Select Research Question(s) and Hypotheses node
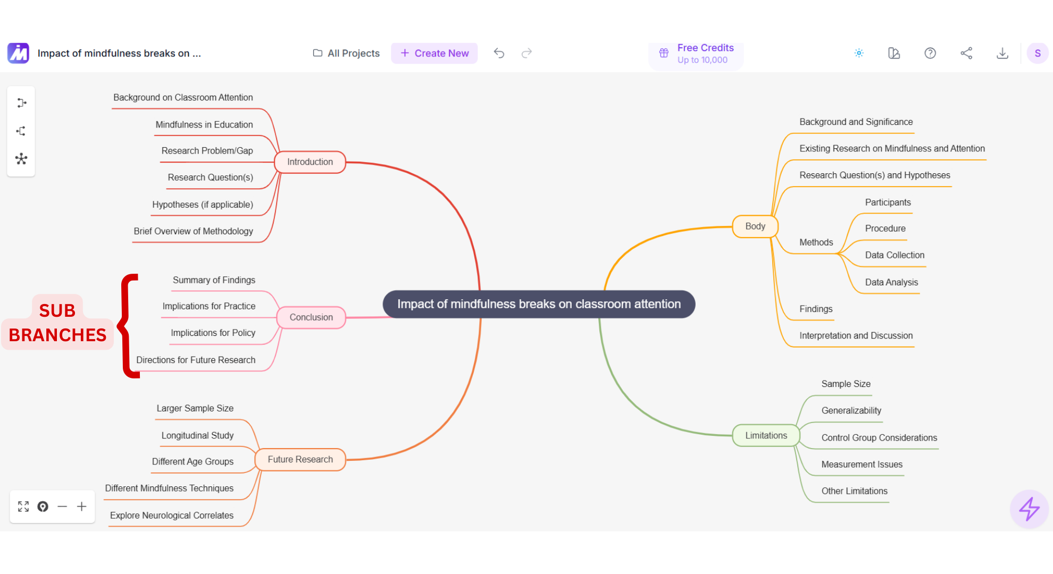1053x574 pixels. (875, 175)
